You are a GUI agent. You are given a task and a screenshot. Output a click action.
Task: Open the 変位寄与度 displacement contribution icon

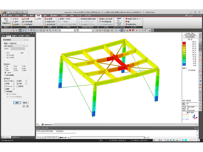(x=50, y=24)
